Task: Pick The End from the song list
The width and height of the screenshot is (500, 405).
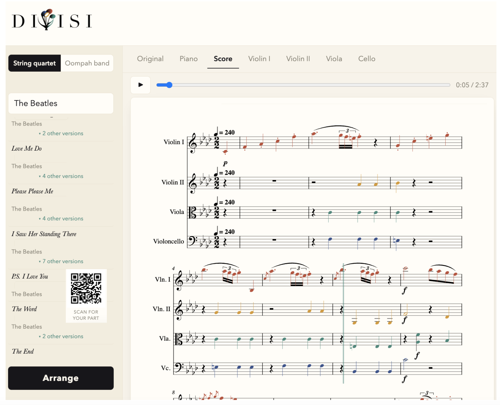Action: [x=23, y=351]
